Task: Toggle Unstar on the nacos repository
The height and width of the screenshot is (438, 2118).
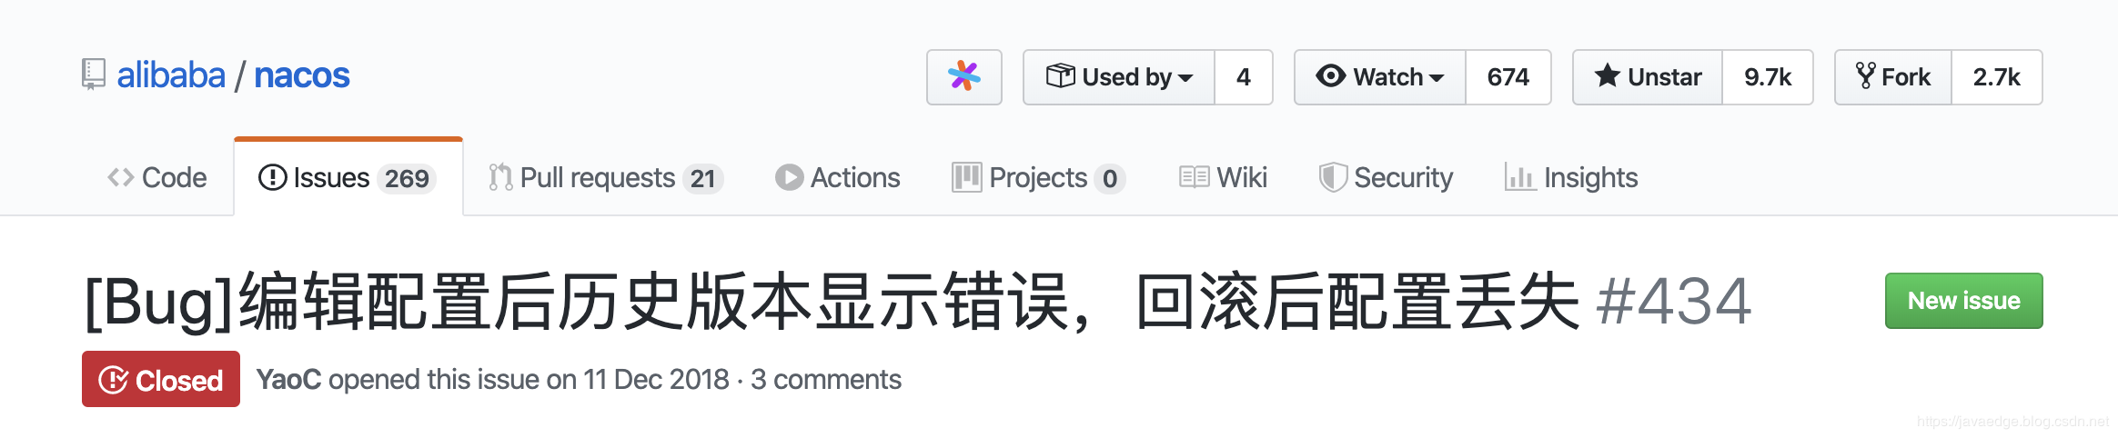Action: coord(1648,77)
